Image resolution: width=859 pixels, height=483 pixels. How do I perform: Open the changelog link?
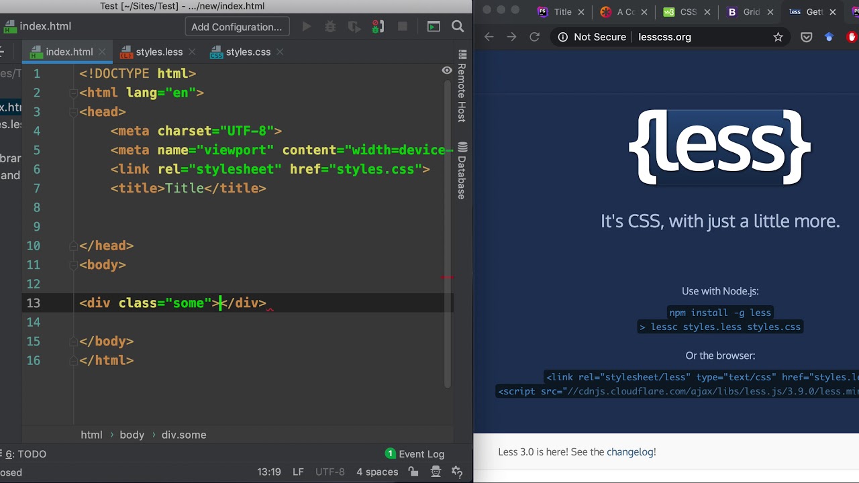coord(630,452)
